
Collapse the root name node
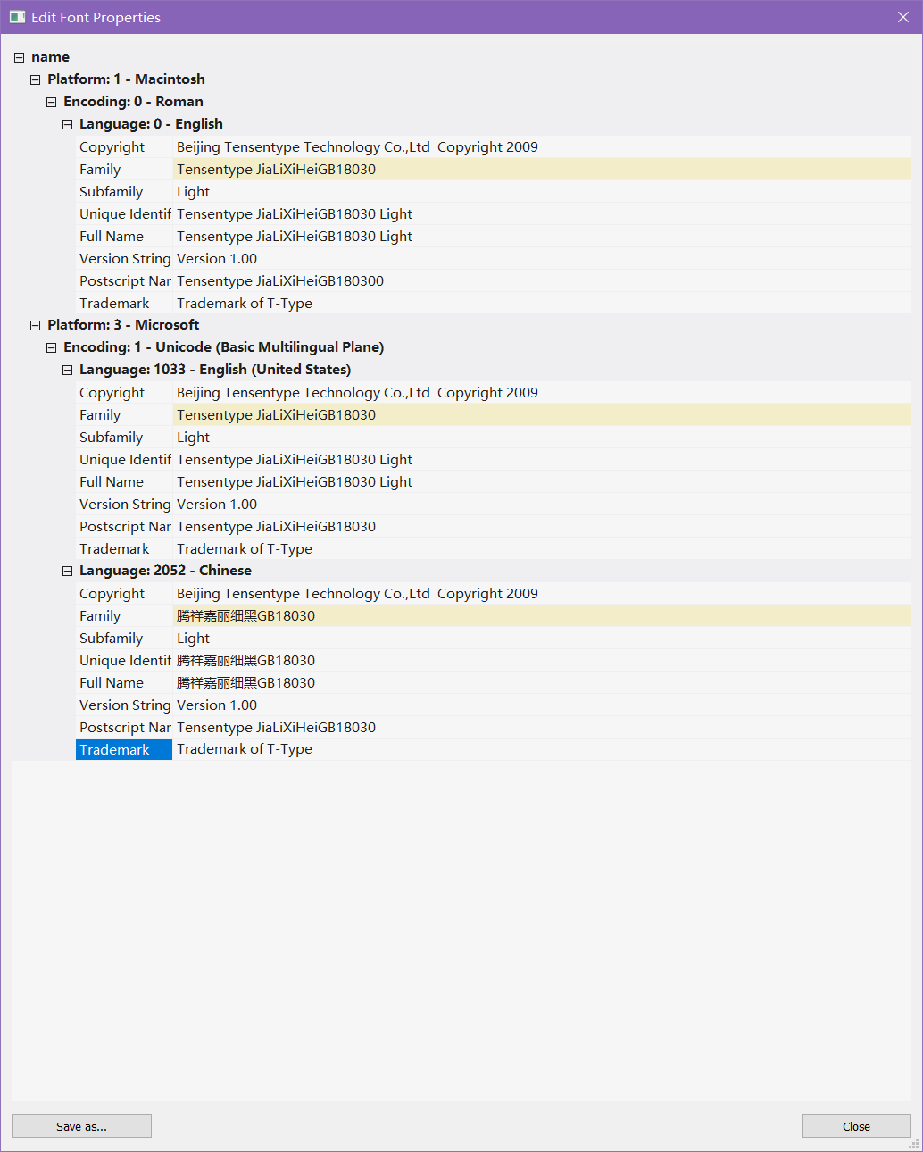coord(19,57)
